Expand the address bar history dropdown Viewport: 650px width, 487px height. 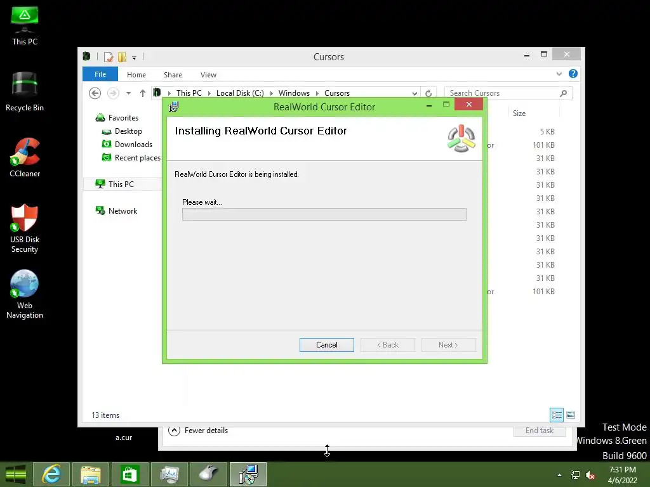pyautogui.click(x=415, y=93)
